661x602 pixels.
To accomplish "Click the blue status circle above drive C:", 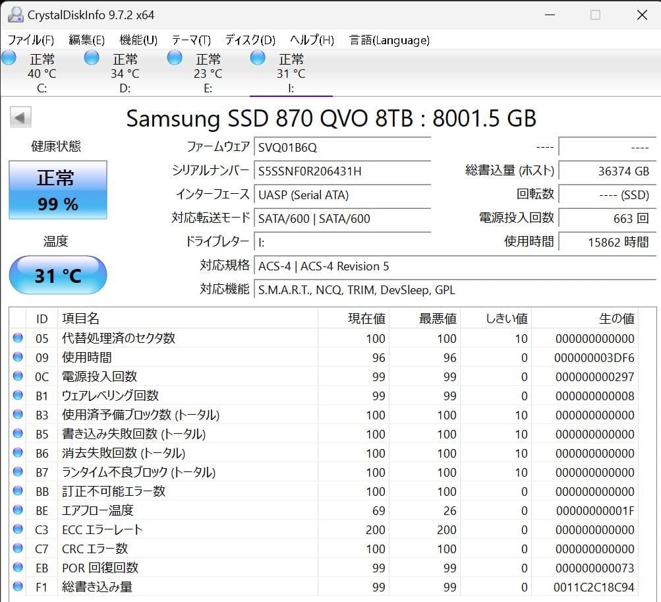I will pyautogui.click(x=9, y=58).
